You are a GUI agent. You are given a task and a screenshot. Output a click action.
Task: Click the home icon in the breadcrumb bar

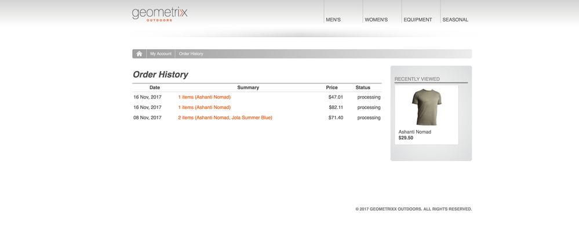(139, 54)
